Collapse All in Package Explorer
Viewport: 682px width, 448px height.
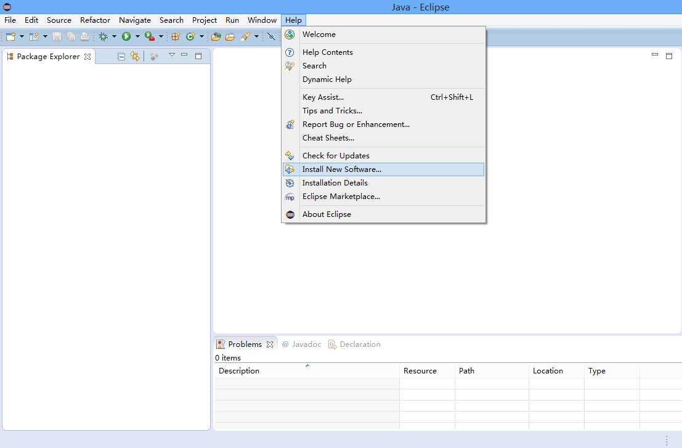tap(121, 56)
